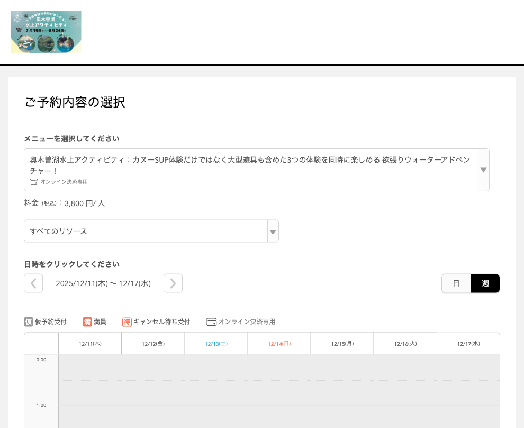
Task: Click the event banner image at top left
Action: 46,31
